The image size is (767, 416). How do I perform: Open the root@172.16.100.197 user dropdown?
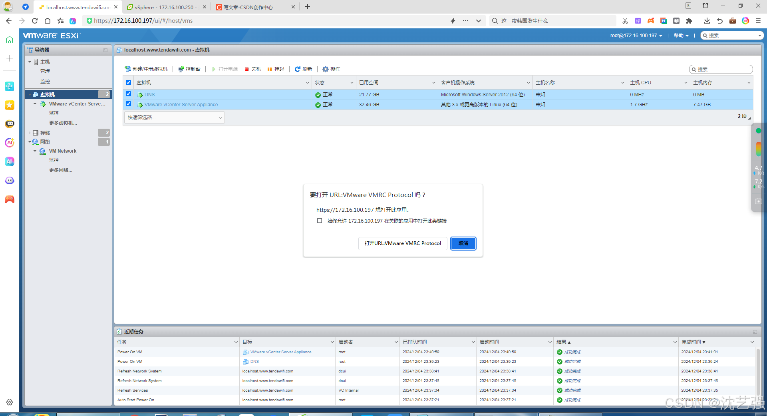[636, 36]
